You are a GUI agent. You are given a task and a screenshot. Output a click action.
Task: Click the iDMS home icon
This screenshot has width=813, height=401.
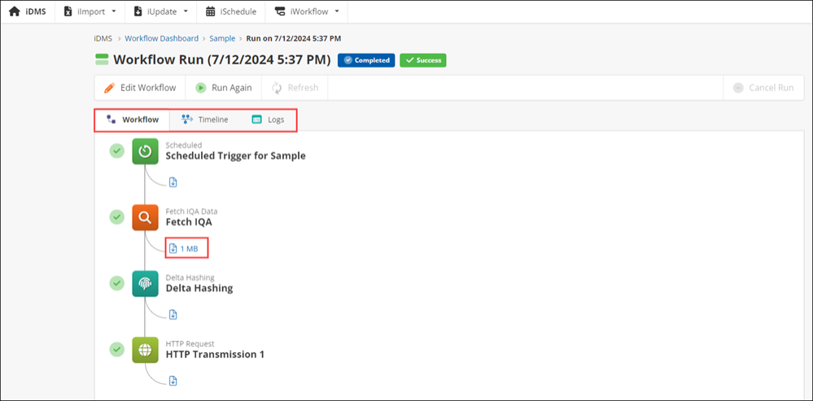pyautogui.click(x=15, y=11)
